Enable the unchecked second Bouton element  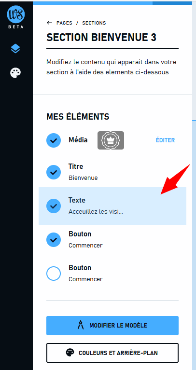point(54,274)
